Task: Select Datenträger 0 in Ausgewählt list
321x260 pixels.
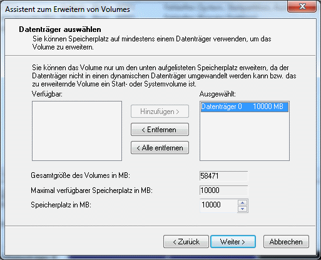Action: (x=245, y=107)
